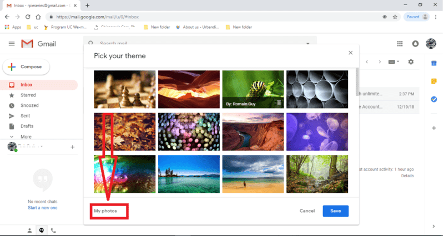Image resolution: width=444 pixels, height=236 pixels.
Task: Click the browser forward arrow
Action: [x=18, y=17]
